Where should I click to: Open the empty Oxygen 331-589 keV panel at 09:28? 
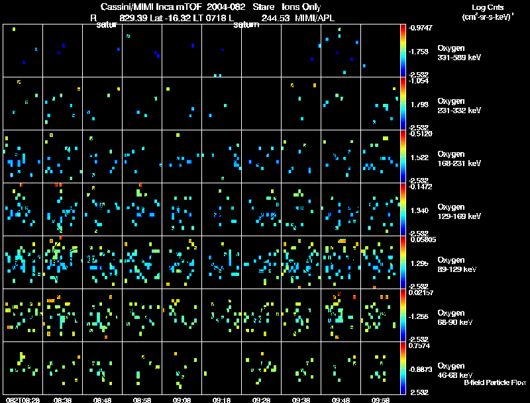point(261,50)
